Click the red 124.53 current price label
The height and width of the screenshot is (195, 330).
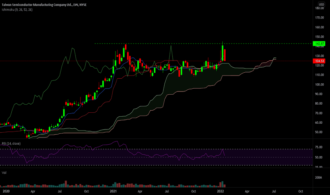pyautogui.click(x=319, y=61)
